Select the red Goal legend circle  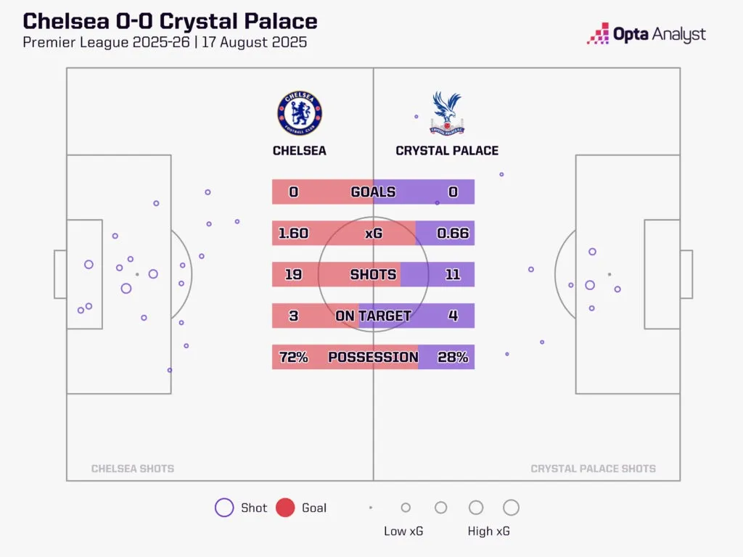pos(285,508)
